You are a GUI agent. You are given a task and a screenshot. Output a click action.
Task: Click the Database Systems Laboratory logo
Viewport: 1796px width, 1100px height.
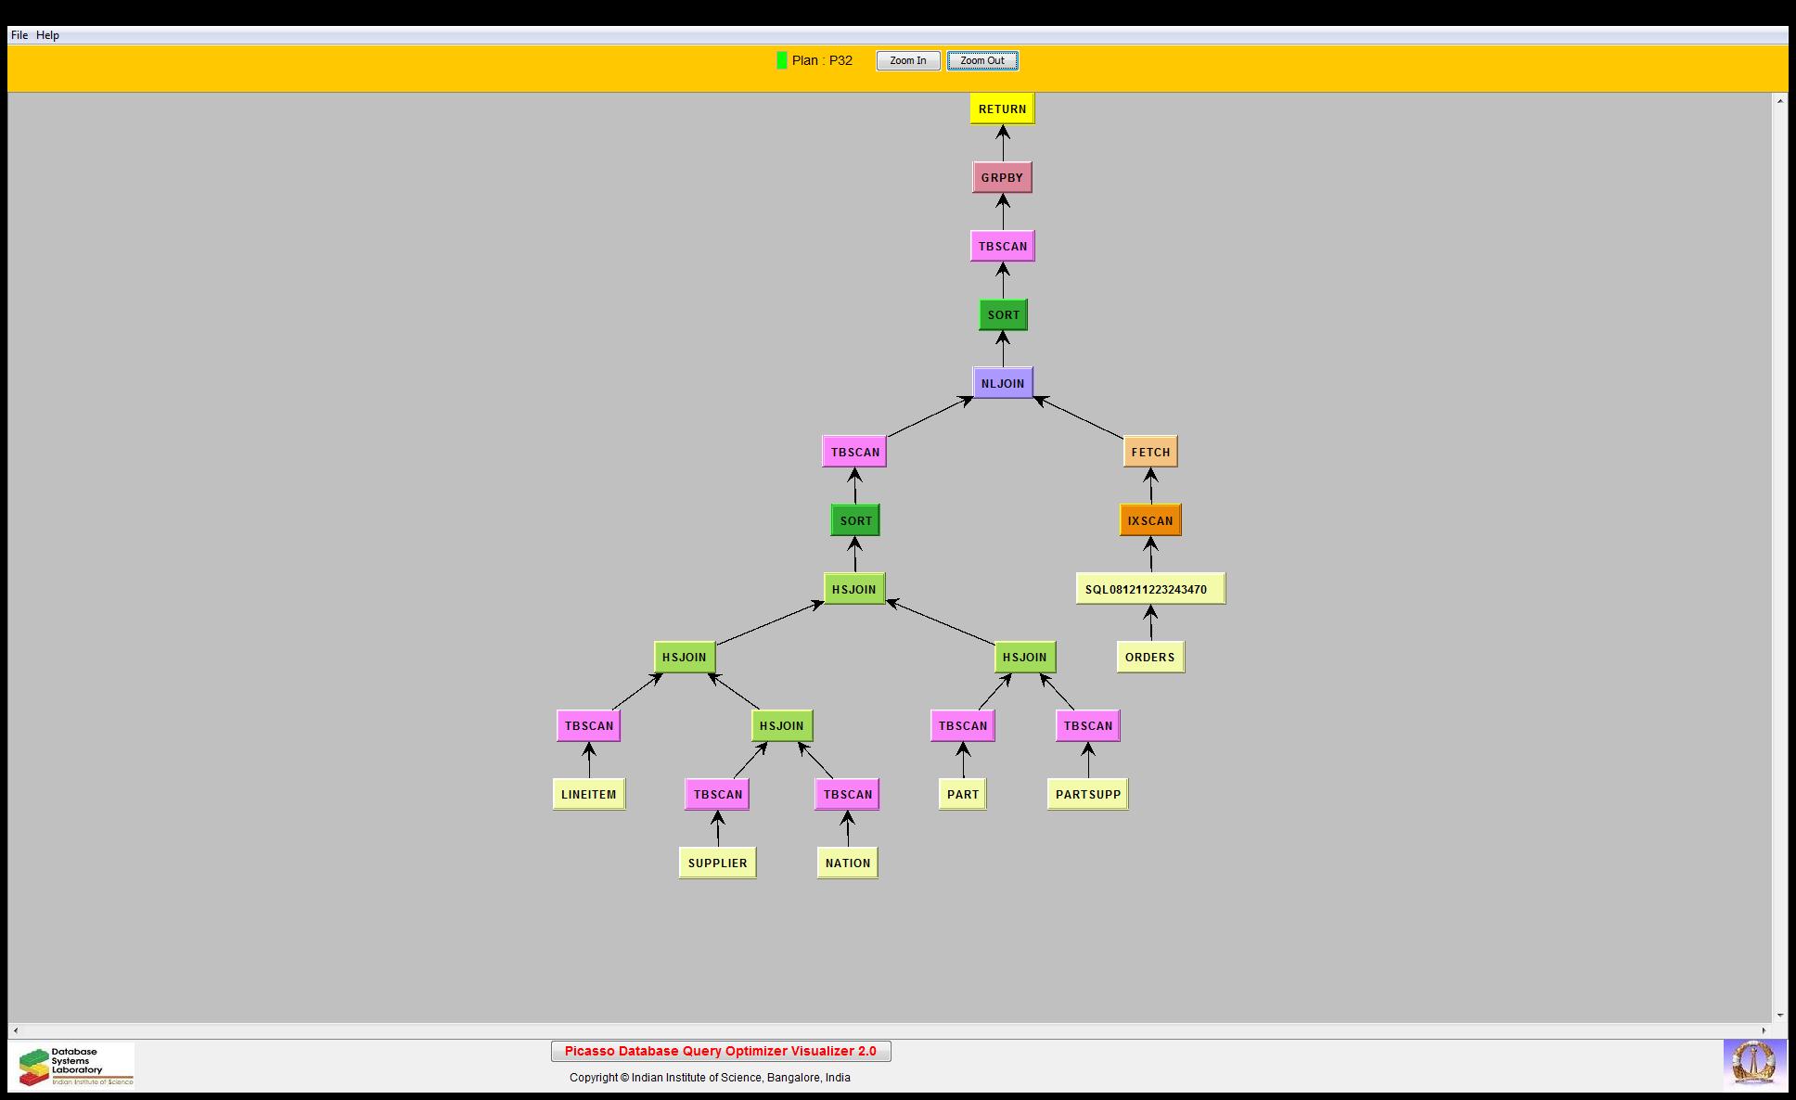[x=74, y=1066]
